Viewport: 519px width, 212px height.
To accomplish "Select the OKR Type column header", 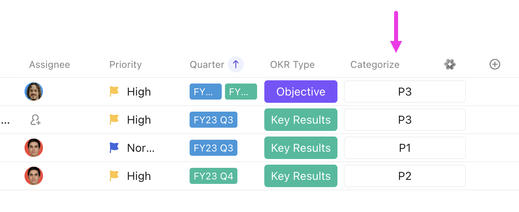I will (x=292, y=65).
